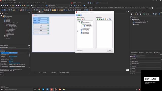Expand Build Configurations in Project Manager

tap(132, 21)
